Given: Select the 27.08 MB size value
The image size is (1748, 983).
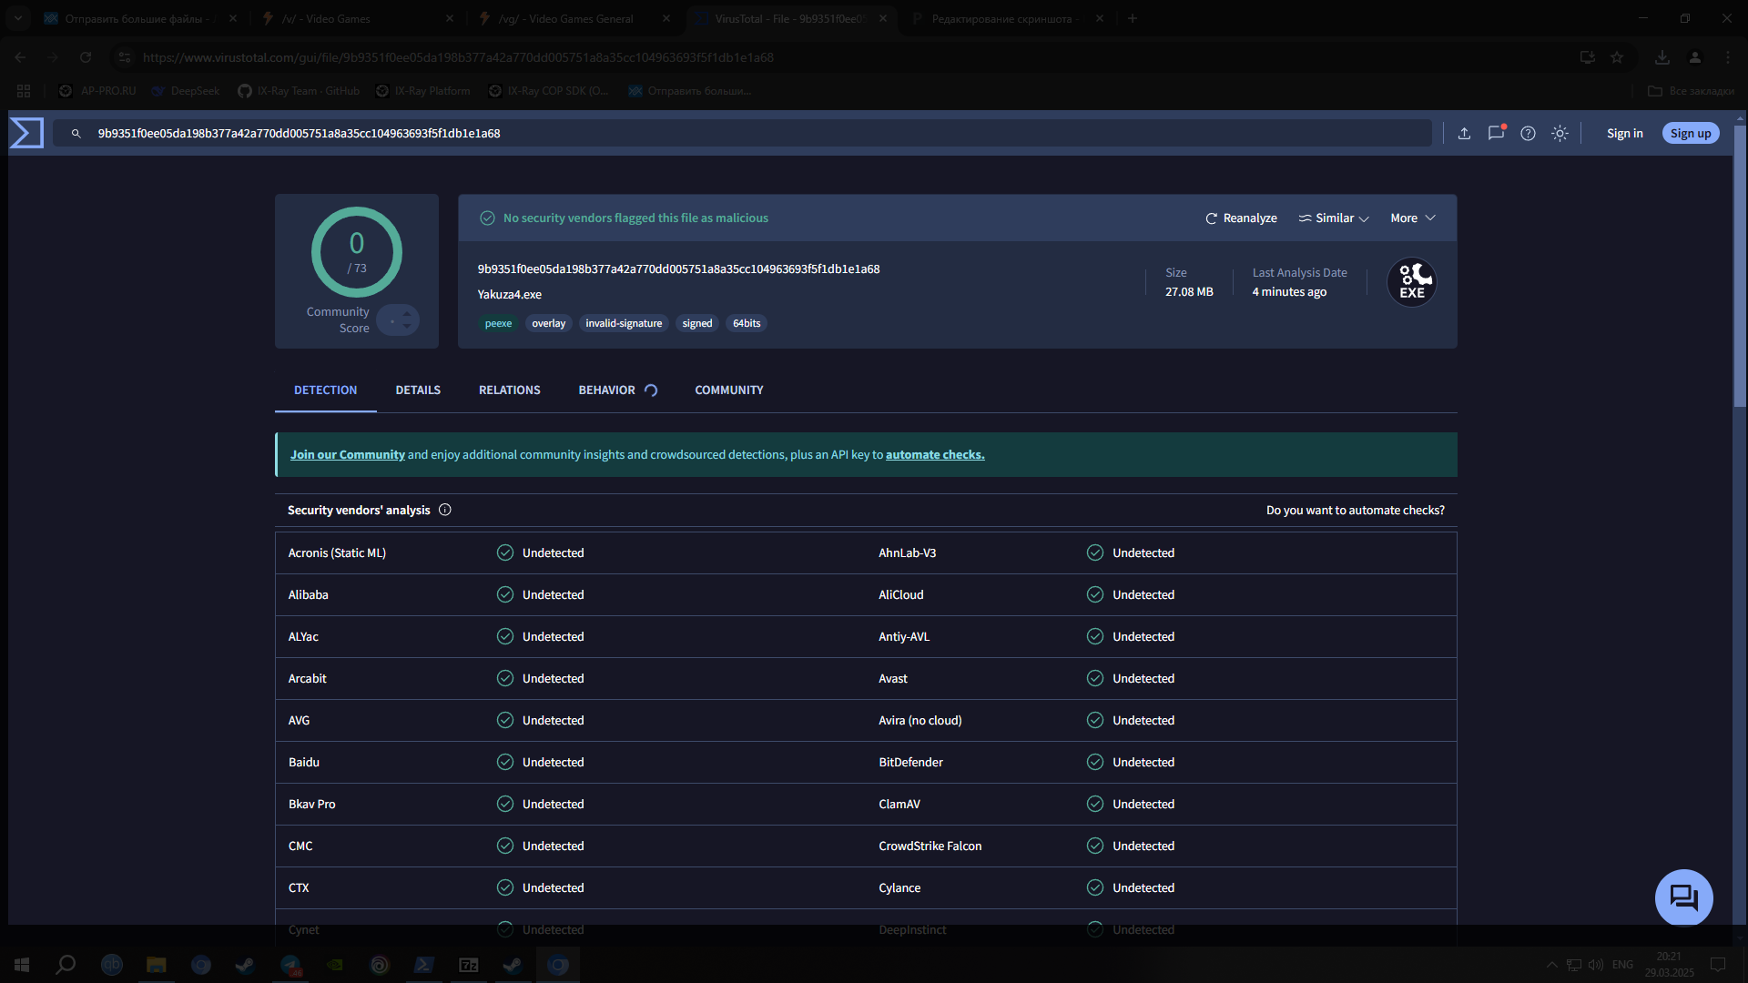Looking at the screenshot, I should pyautogui.click(x=1189, y=292).
